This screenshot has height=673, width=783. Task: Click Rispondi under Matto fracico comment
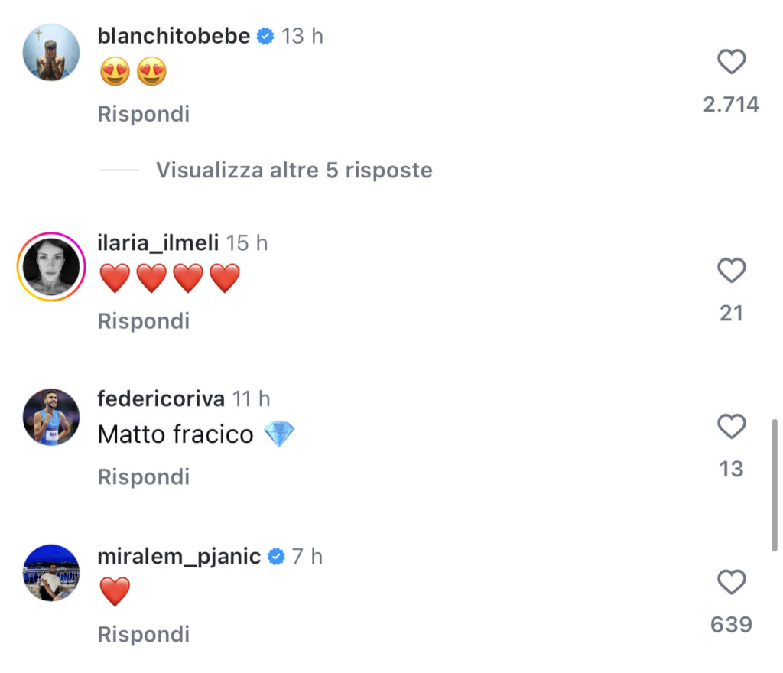pos(144,477)
